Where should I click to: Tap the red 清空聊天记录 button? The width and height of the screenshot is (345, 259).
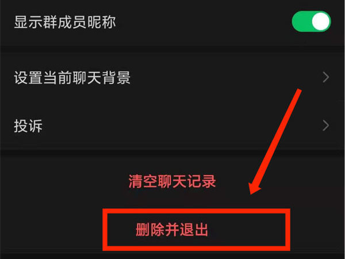pyautogui.click(x=172, y=181)
